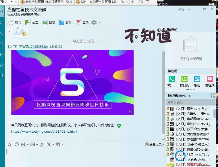The width and height of the screenshot is (218, 167).
Task: Click the collapse arrow above 消息记录
Action: pyautogui.click(x=163, y=138)
